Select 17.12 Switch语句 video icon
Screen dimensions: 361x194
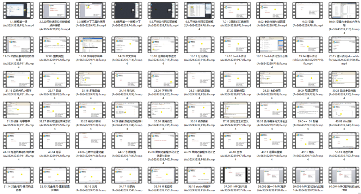click(x=235, y=45)
